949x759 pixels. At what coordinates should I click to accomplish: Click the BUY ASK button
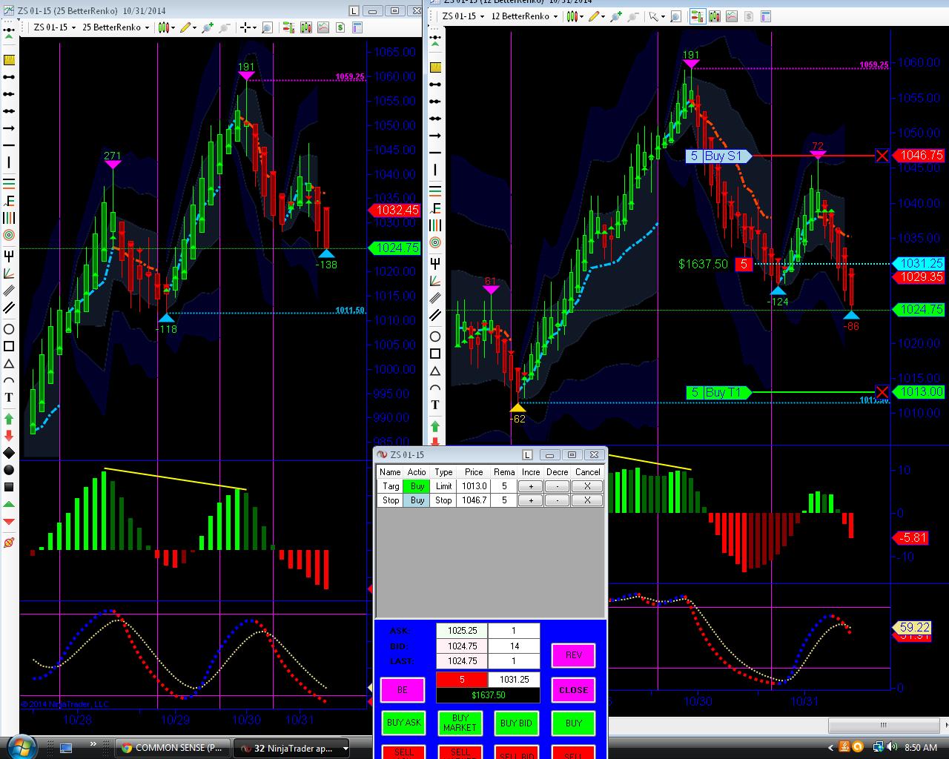403,723
